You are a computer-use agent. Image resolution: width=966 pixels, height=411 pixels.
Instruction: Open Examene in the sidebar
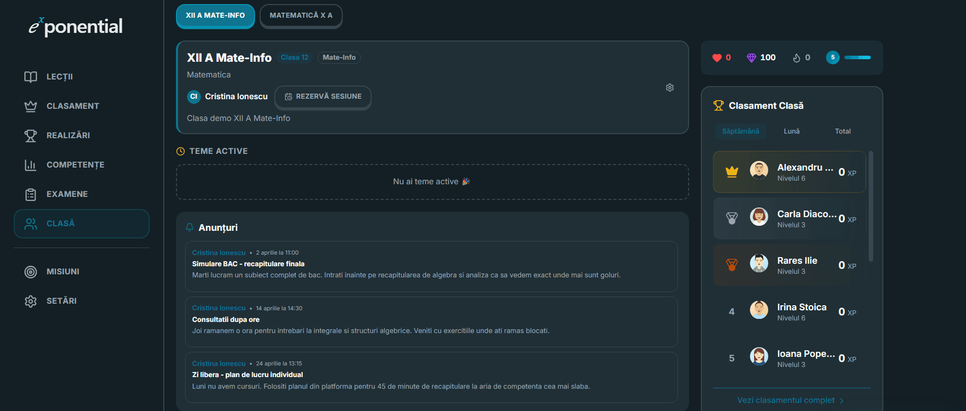click(82, 194)
